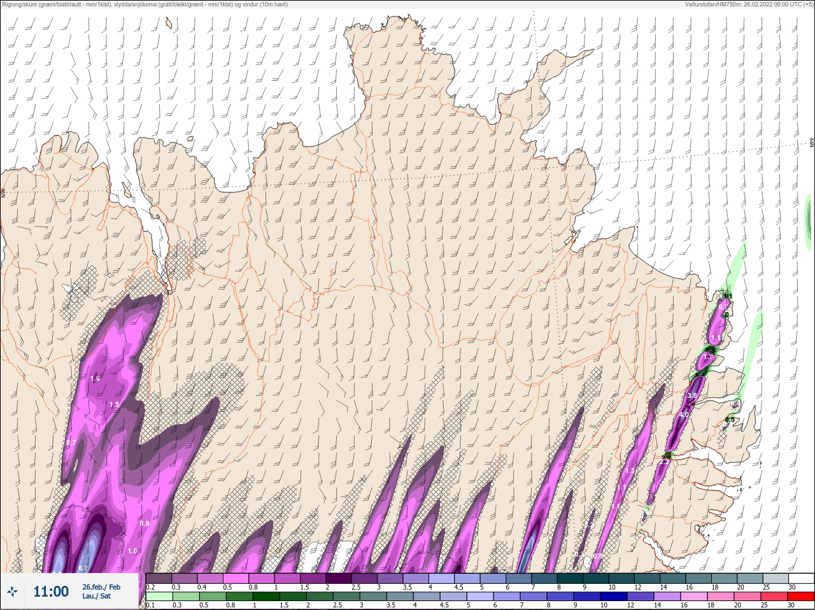Click the 'N99' latitude label on the left edge
The height and width of the screenshot is (610, 815).
point(3,192)
